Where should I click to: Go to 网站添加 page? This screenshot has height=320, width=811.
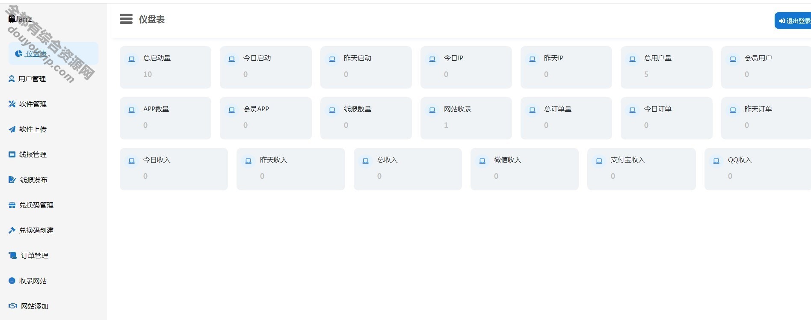pos(34,306)
